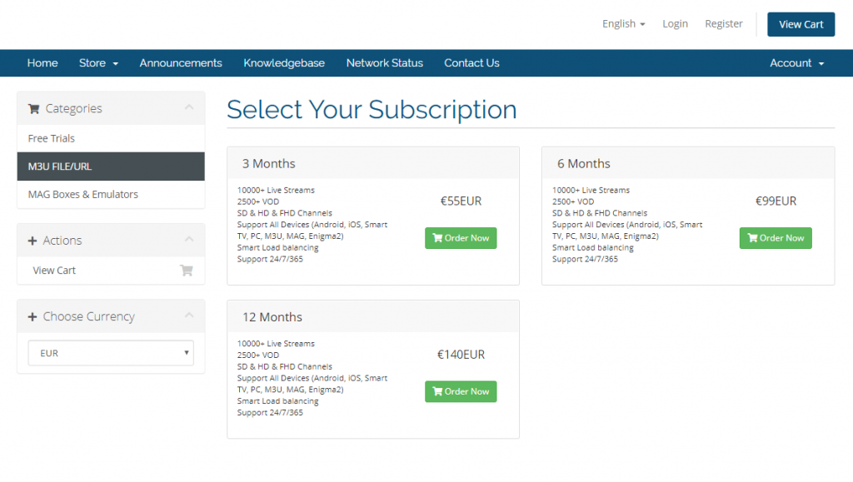Click the Register link
853x482 pixels.
(x=724, y=24)
